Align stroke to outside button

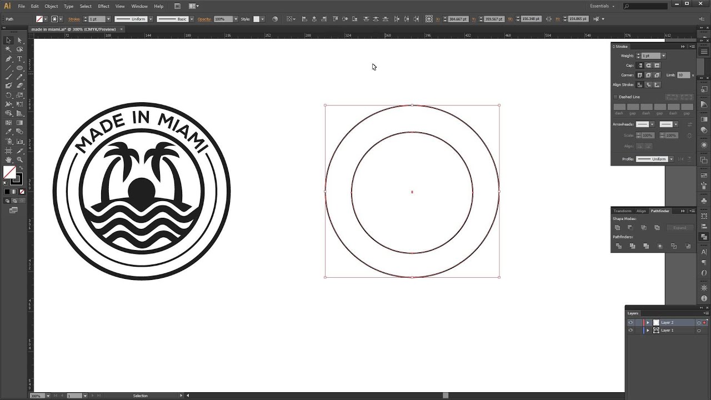click(x=657, y=85)
